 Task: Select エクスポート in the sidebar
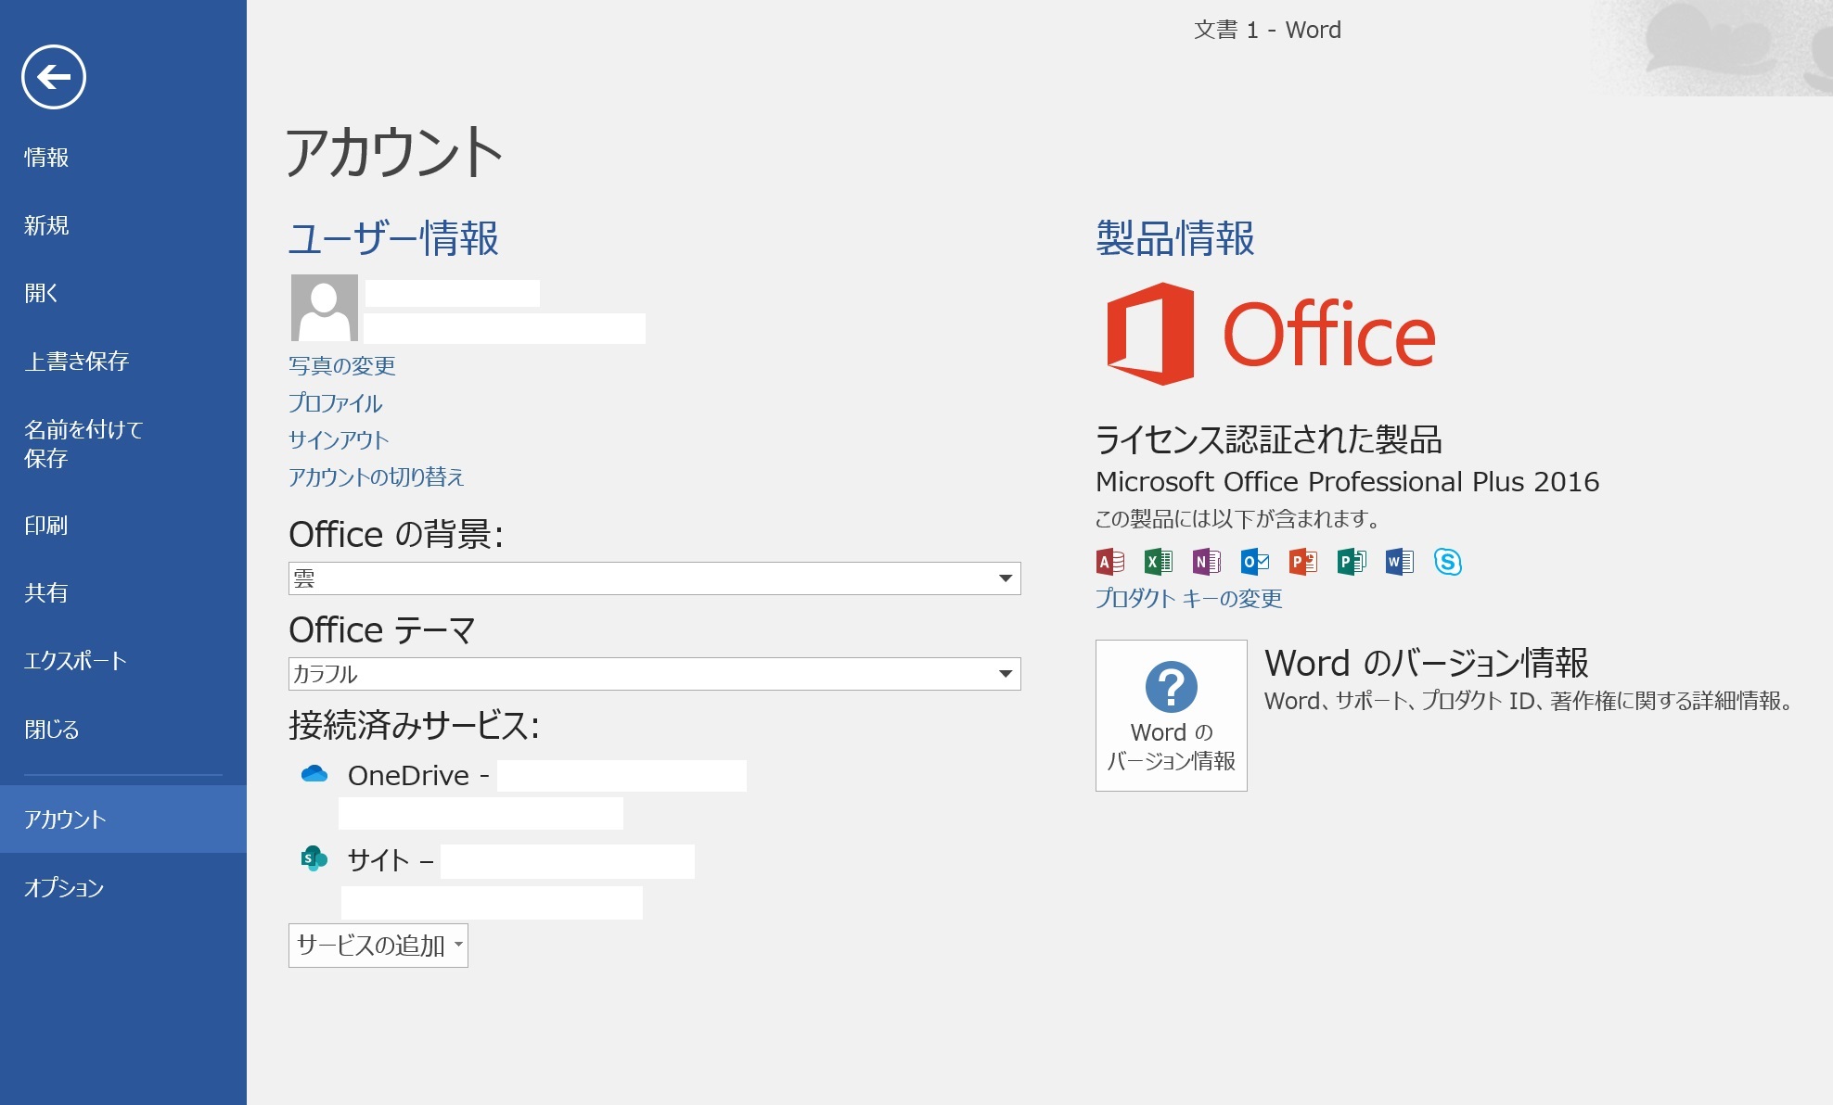75,661
